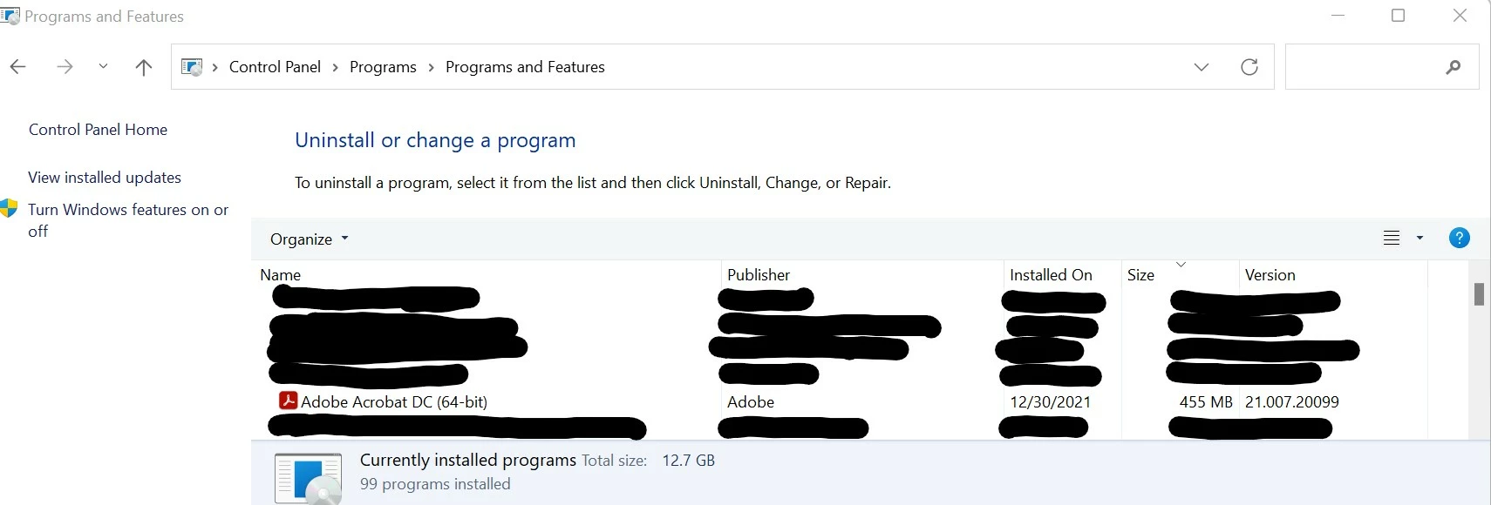Navigate up one level with up arrow
Image resolution: width=1491 pixels, height=505 pixels.
point(144,67)
